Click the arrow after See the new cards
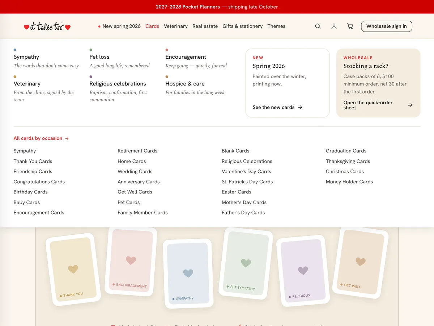 pyautogui.click(x=300, y=107)
